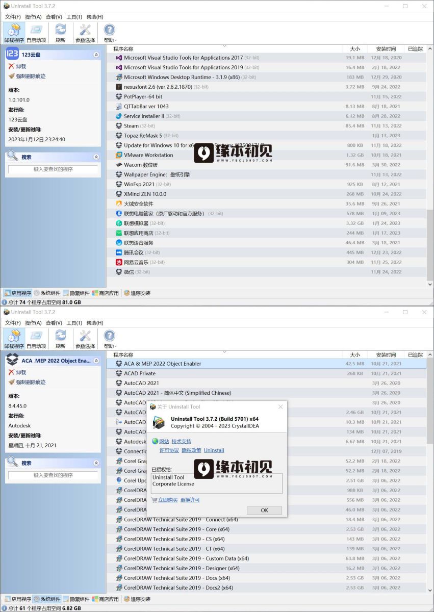Click the 腾讯会议 program icon
This screenshot has width=434, height=612.
119,252
